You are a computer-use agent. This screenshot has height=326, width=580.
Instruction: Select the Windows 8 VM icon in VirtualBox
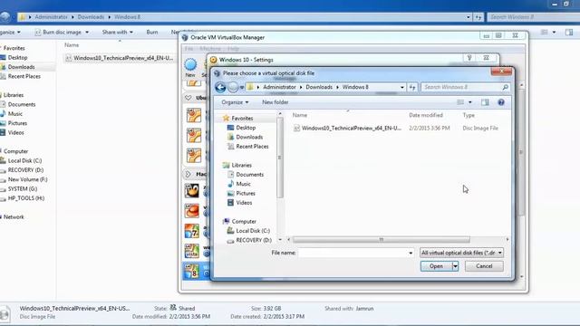pos(192,272)
